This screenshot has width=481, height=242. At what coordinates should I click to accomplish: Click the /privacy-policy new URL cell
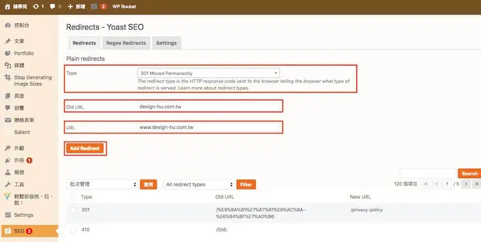[x=367, y=210]
